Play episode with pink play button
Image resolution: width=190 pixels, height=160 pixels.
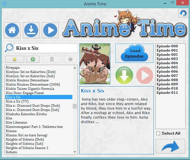(x=145, y=75)
